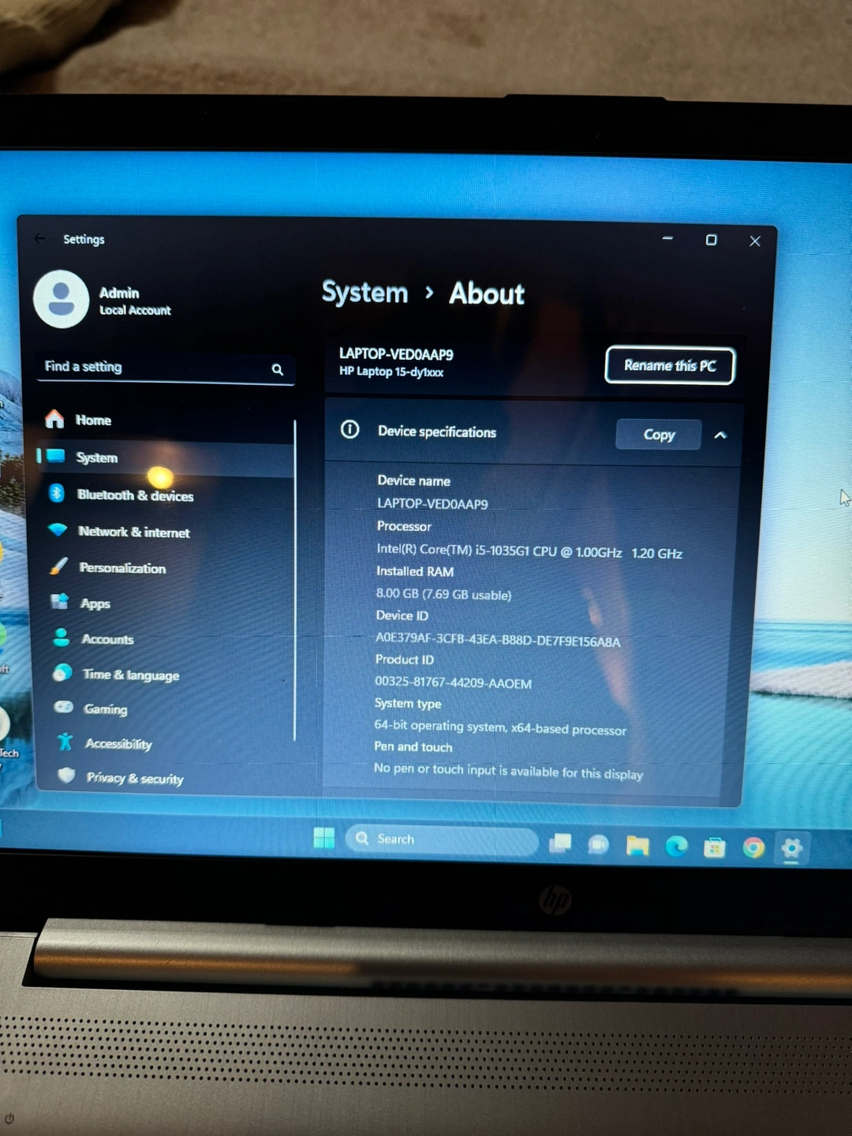Screen dimensions: 852x1136
Task: Open the Windows Start menu
Action: (323, 838)
